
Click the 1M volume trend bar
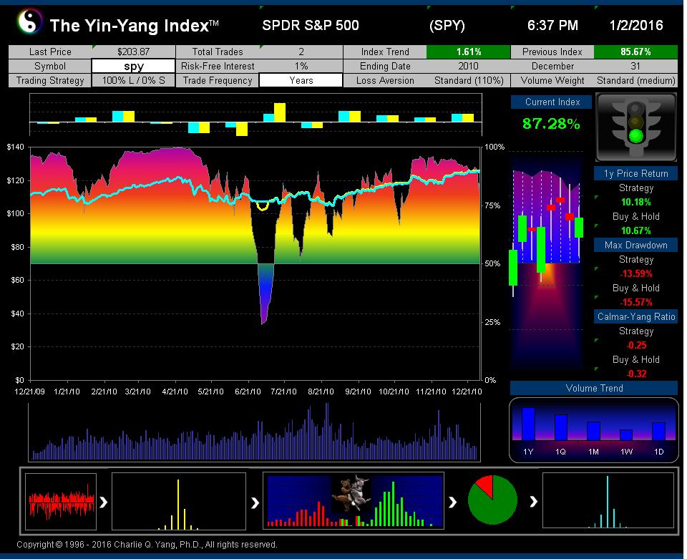click(594, 431)
